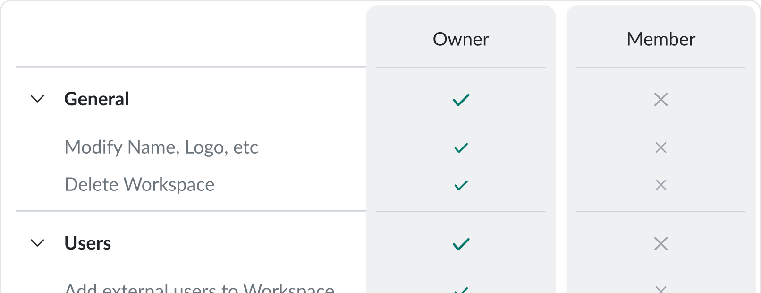Click the Owner checkmark for Users
The height and width of the screenshot is (293, 761).
461,244
